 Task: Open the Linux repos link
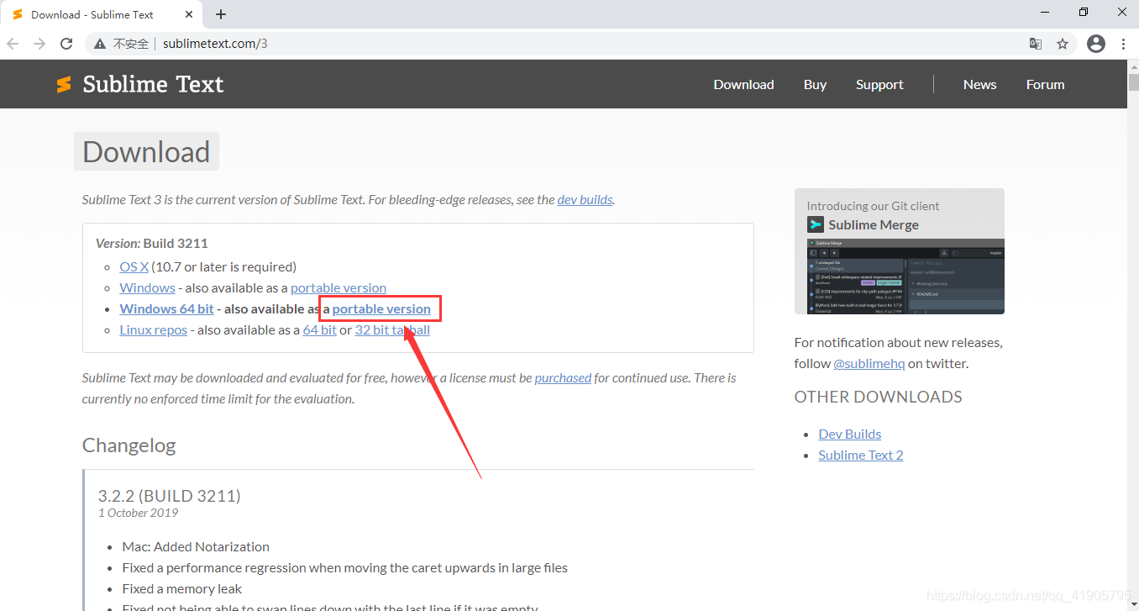tap(153, 329)
